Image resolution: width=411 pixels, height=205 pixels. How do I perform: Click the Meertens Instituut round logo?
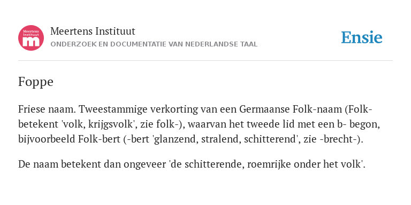[31, 38]
